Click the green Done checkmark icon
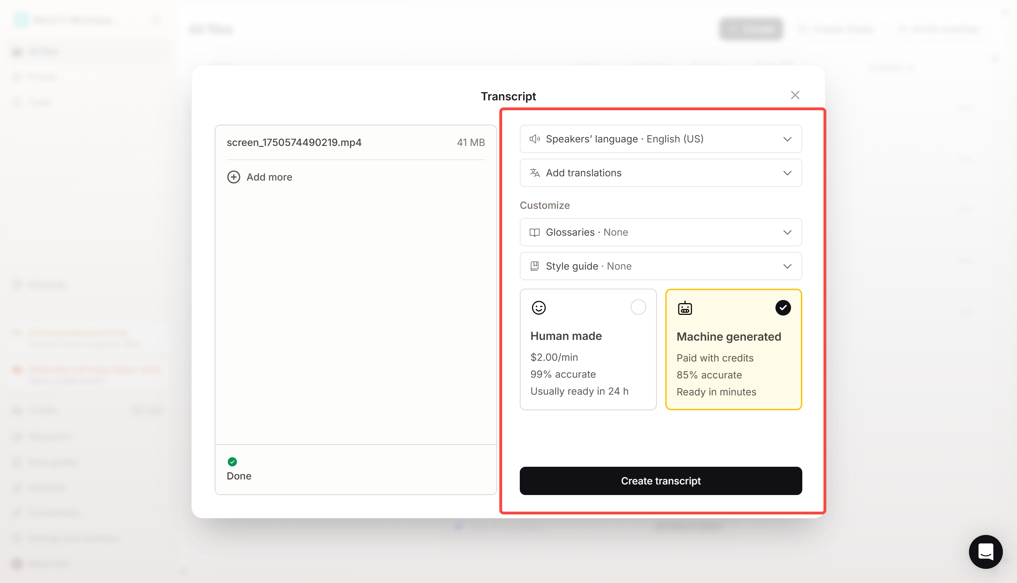Image resolution: width=1017 pixels, height=583 pixels. point(232,462)
